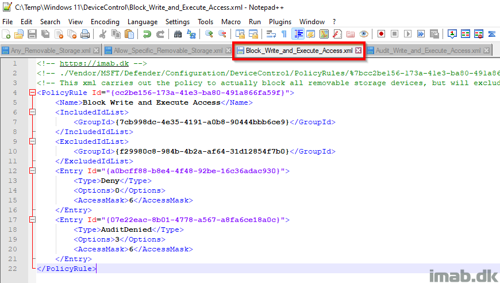Open the Edit menu

tap(26, 22)
